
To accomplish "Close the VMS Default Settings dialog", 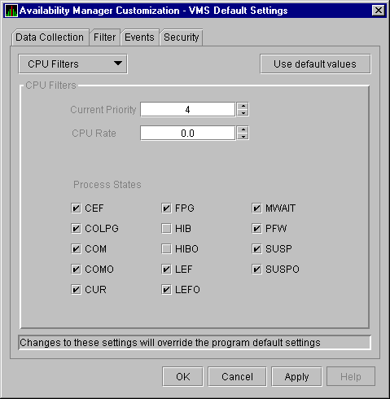I will tap(379, 11).
